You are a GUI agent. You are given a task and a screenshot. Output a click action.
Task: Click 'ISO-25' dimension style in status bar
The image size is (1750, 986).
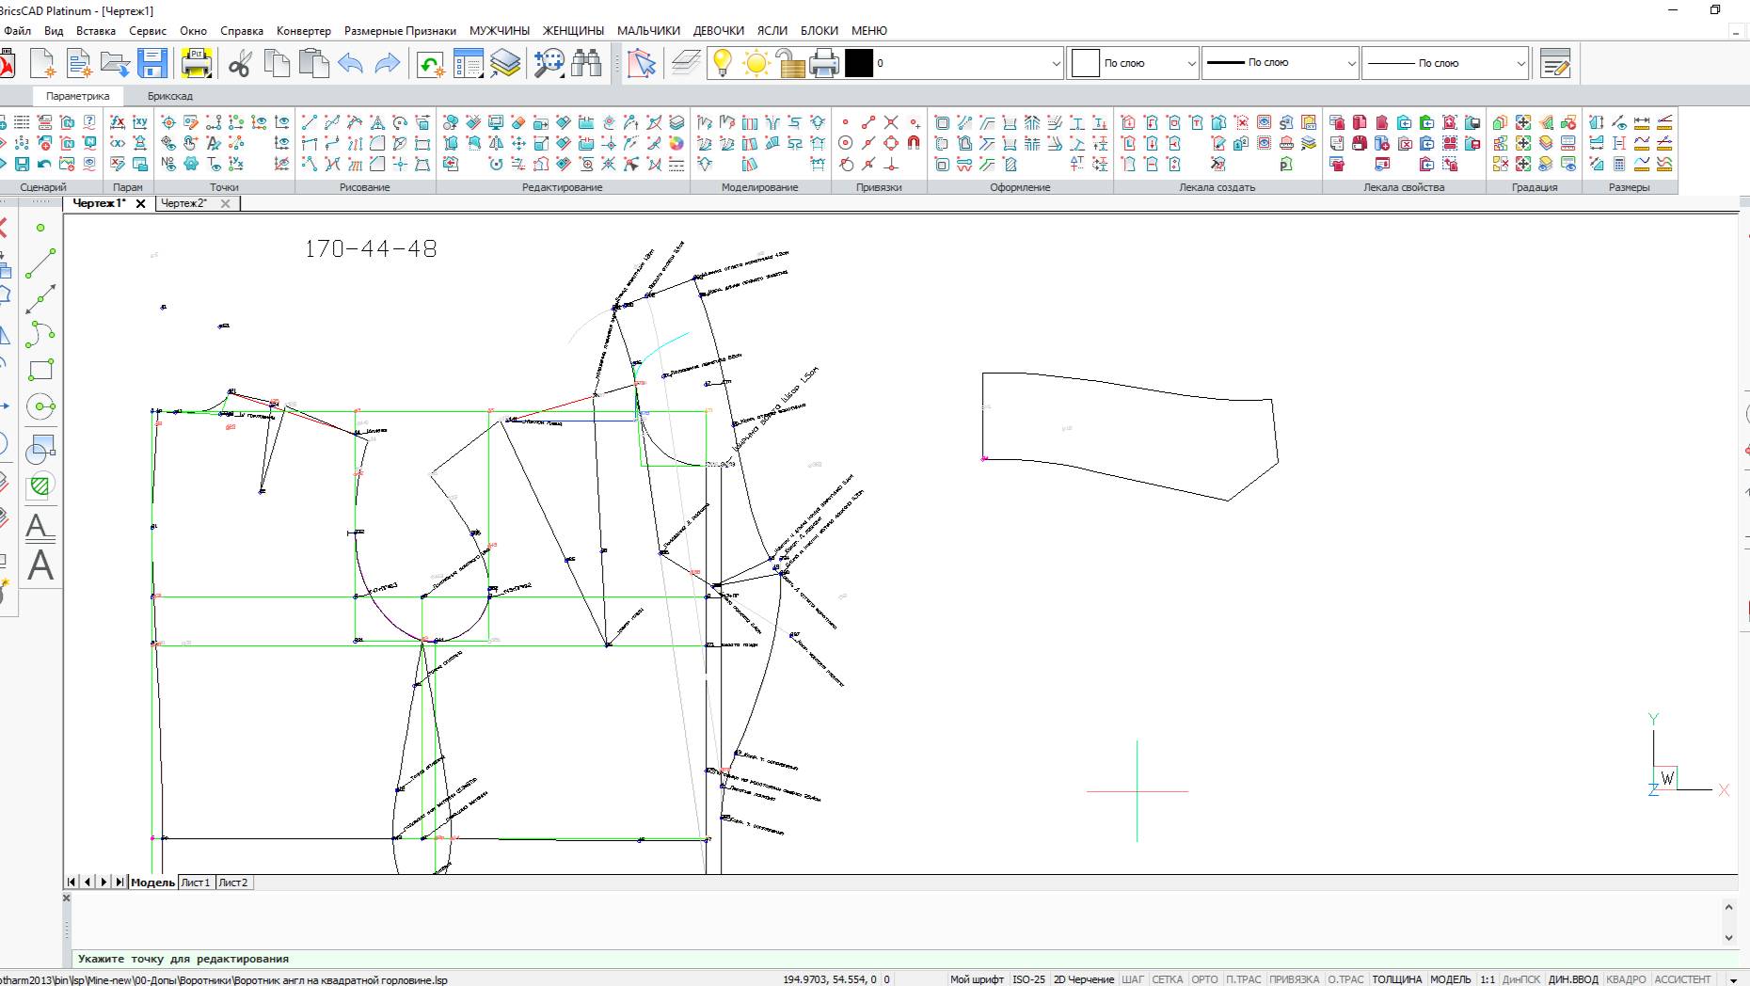[x=1028, y=979]
